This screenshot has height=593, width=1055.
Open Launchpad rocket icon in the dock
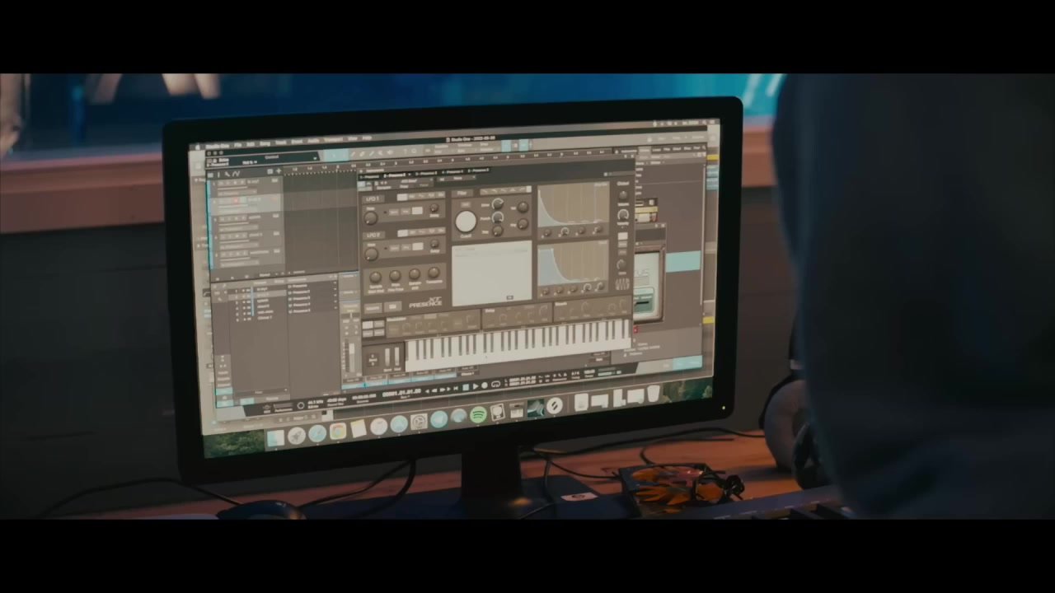point(297,436)
